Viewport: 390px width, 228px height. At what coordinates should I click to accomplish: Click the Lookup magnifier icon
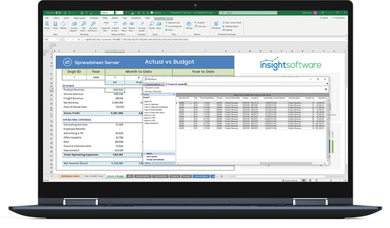pos(152,24)
